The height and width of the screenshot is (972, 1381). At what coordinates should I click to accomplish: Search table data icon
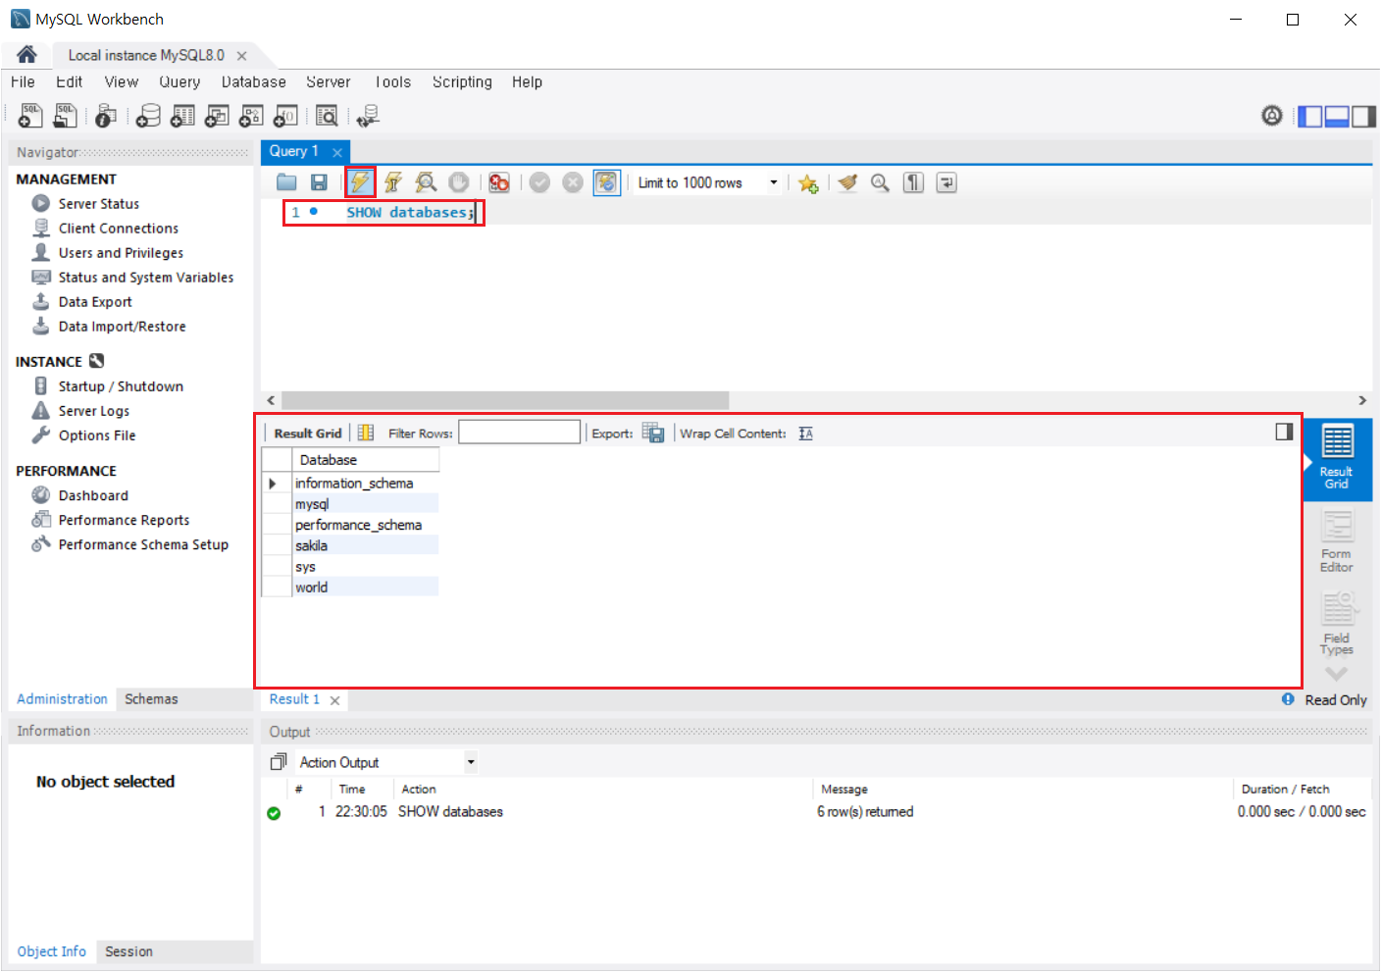pos(327,116)
